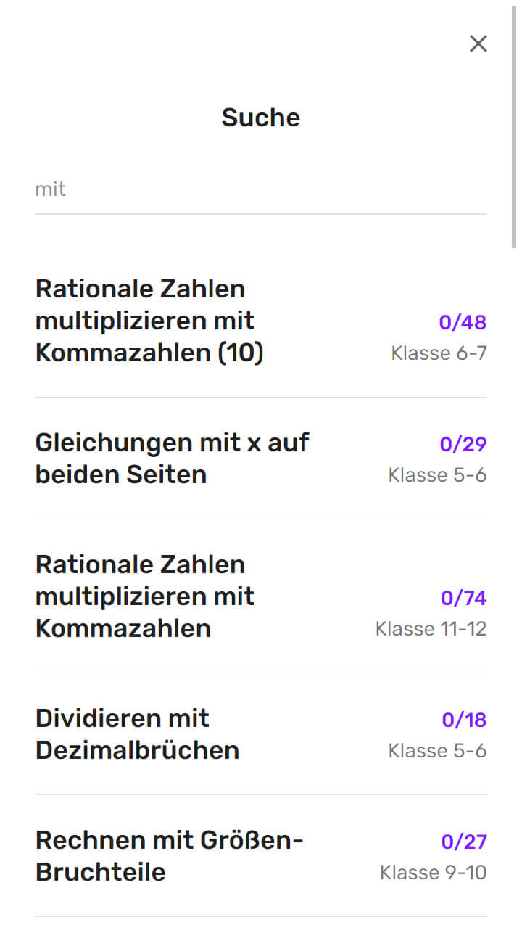Screen dimensions: 522x925
Task: Select the 0/29 progress score
Action: (463, 444)
